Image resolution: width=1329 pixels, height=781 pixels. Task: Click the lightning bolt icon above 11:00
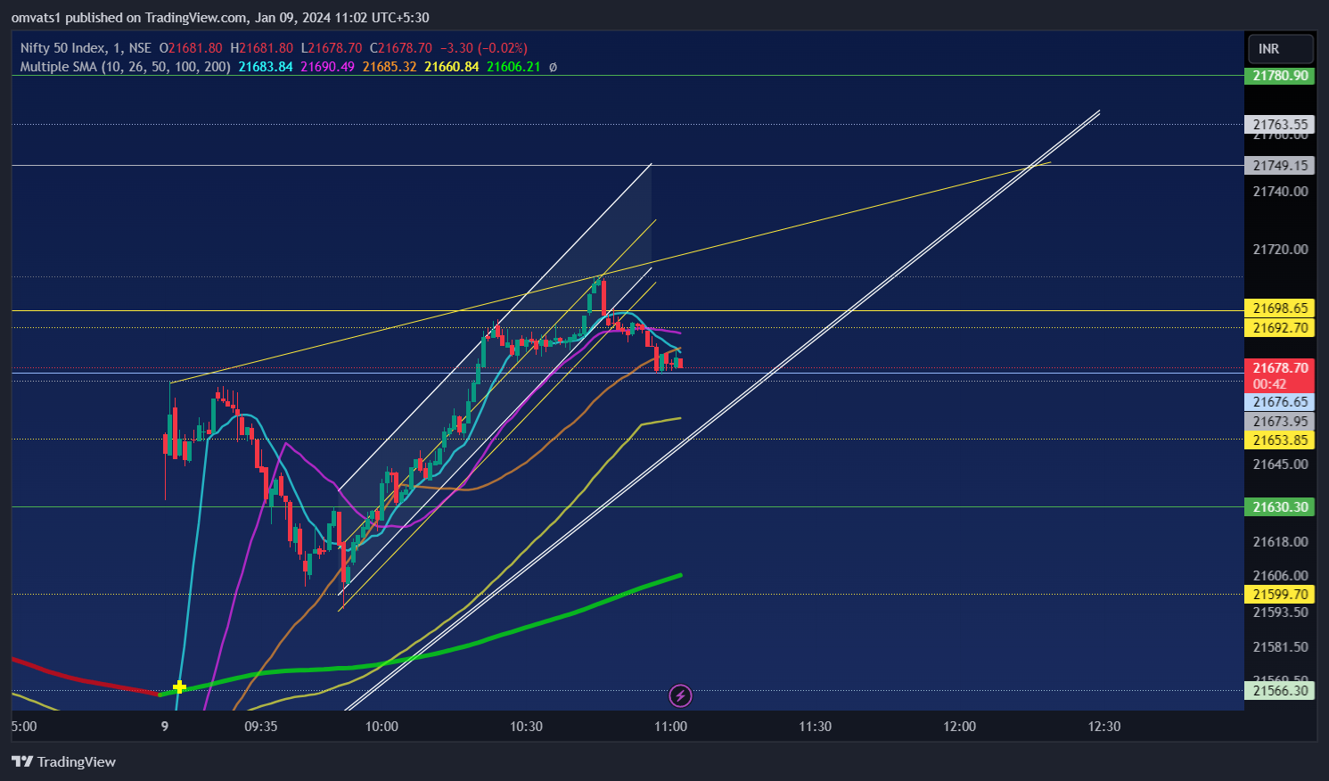[x=680, y=695]
